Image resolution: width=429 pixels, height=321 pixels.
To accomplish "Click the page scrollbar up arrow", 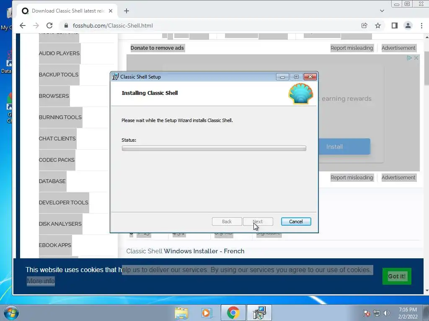I will [426, 36].
